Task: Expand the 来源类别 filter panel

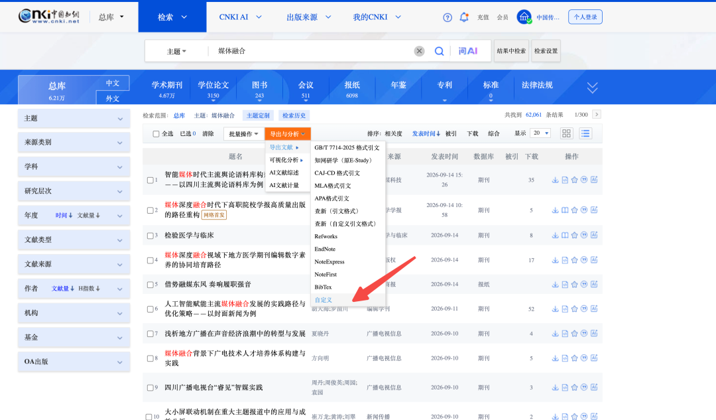Action: coord(74,143)
